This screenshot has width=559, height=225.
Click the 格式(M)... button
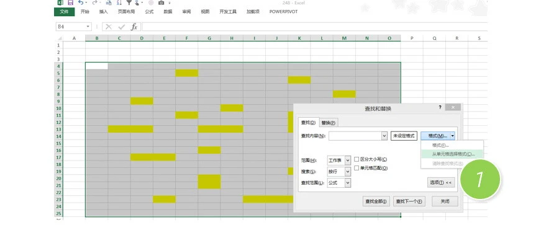tap(435, 136)
